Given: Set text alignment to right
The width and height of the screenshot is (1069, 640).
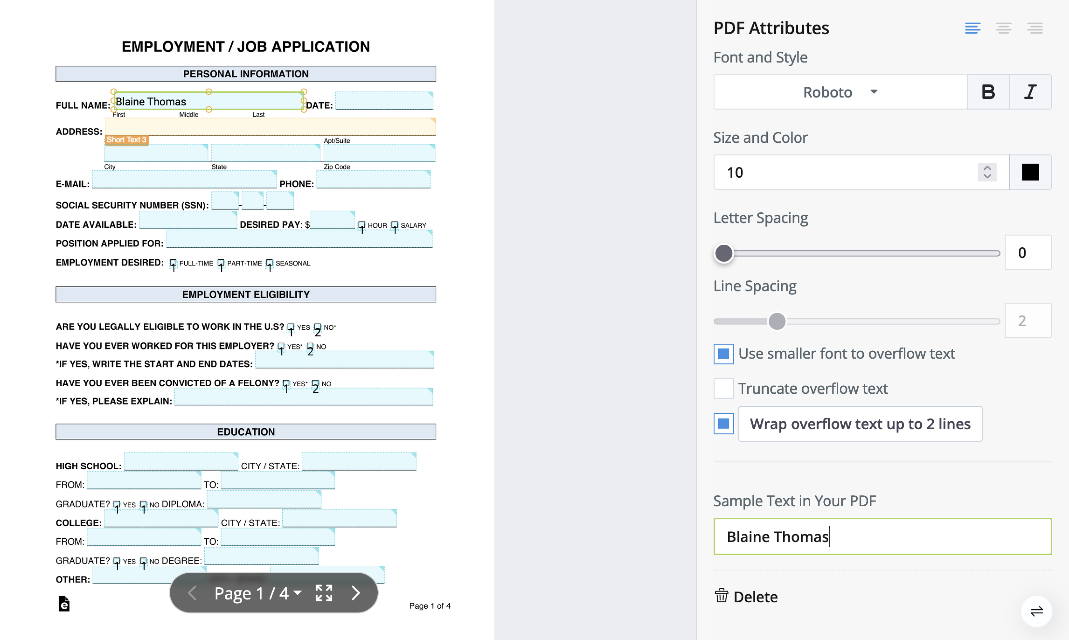Looking at the screenshot, I should pos(1034,29).
